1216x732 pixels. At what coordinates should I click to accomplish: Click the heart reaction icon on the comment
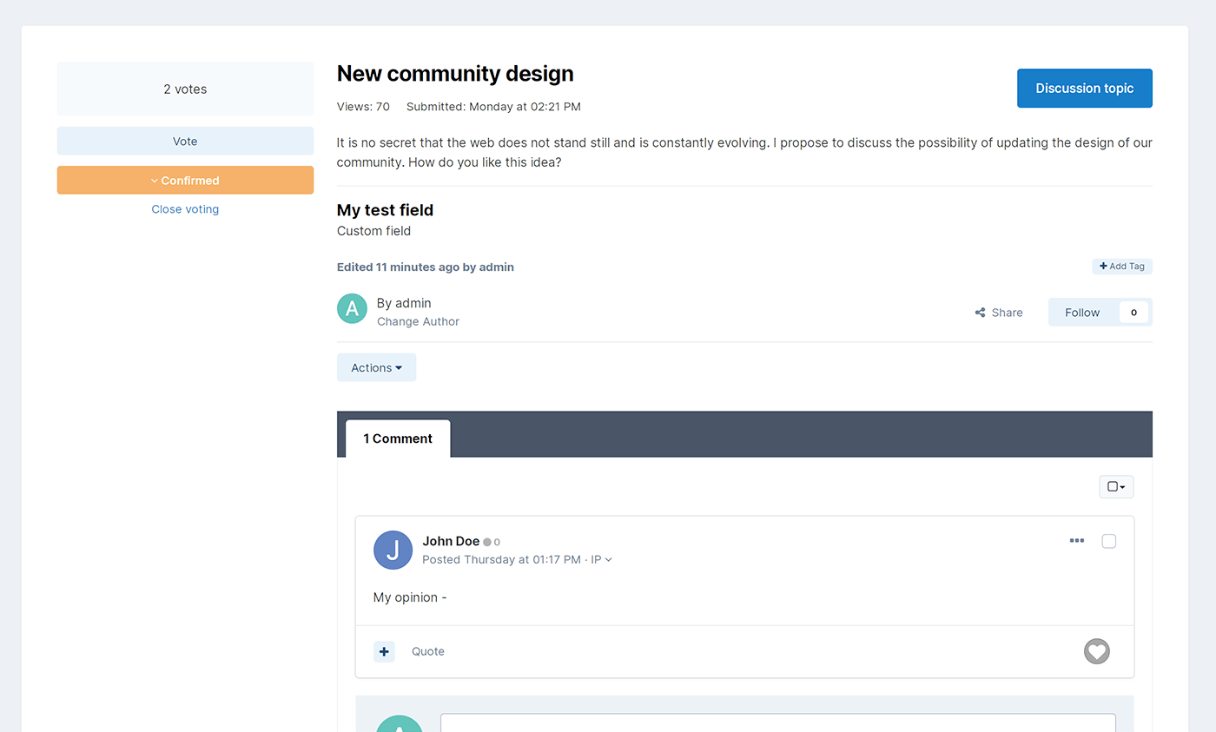point(1096,651)
